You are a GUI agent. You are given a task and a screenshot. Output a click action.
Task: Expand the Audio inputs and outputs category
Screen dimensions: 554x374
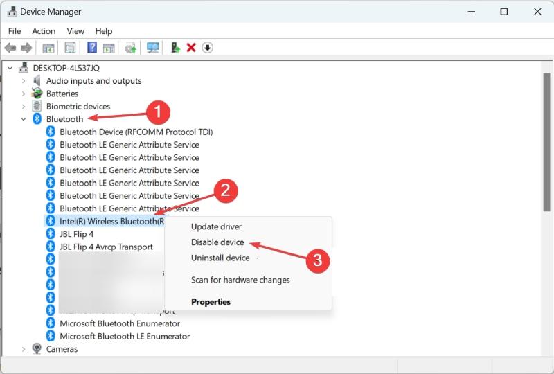(x=24, y=81)
